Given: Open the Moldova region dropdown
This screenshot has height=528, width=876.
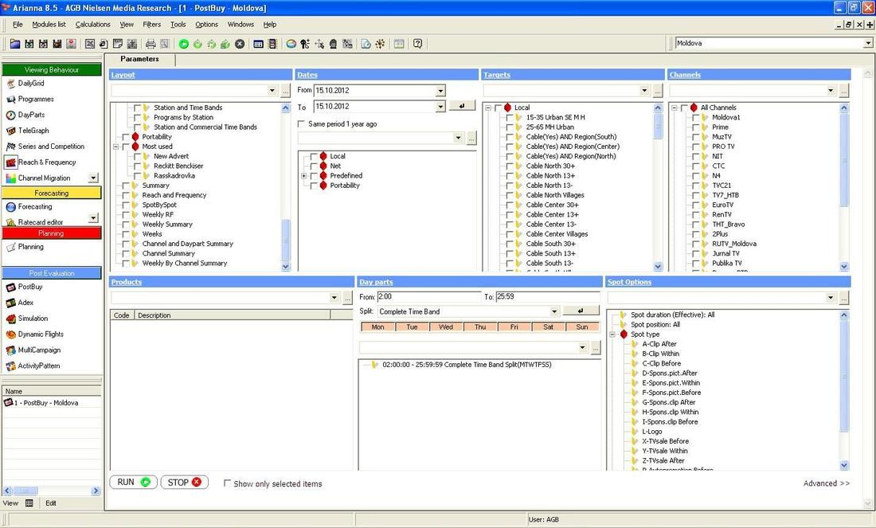Looking at the screenshot, I should (x=867, y=43).
